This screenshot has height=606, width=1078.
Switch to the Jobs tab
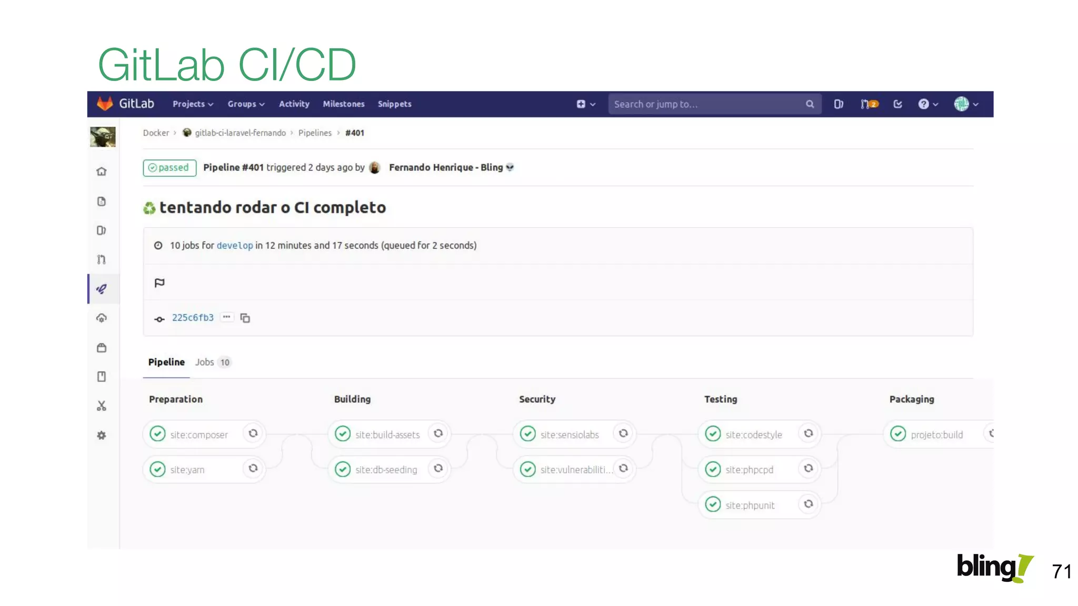coord(213,362)
